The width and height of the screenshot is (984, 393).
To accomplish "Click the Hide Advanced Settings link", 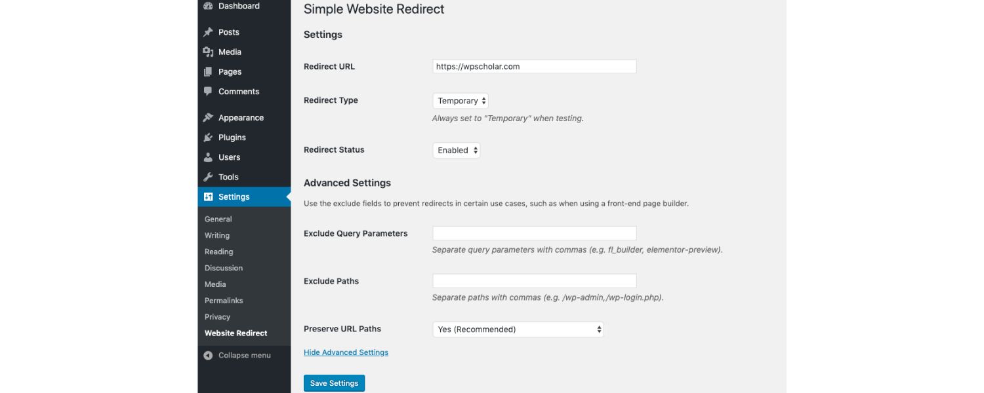I will pos(346,352).
